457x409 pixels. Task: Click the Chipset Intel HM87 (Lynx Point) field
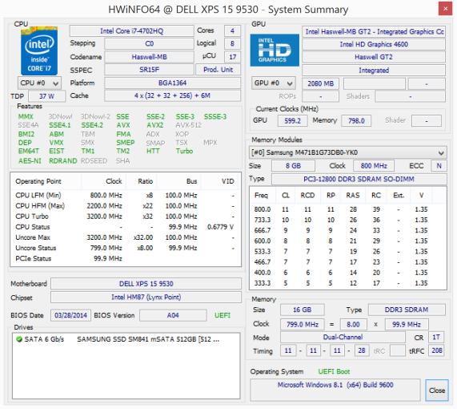coord(146,297)
